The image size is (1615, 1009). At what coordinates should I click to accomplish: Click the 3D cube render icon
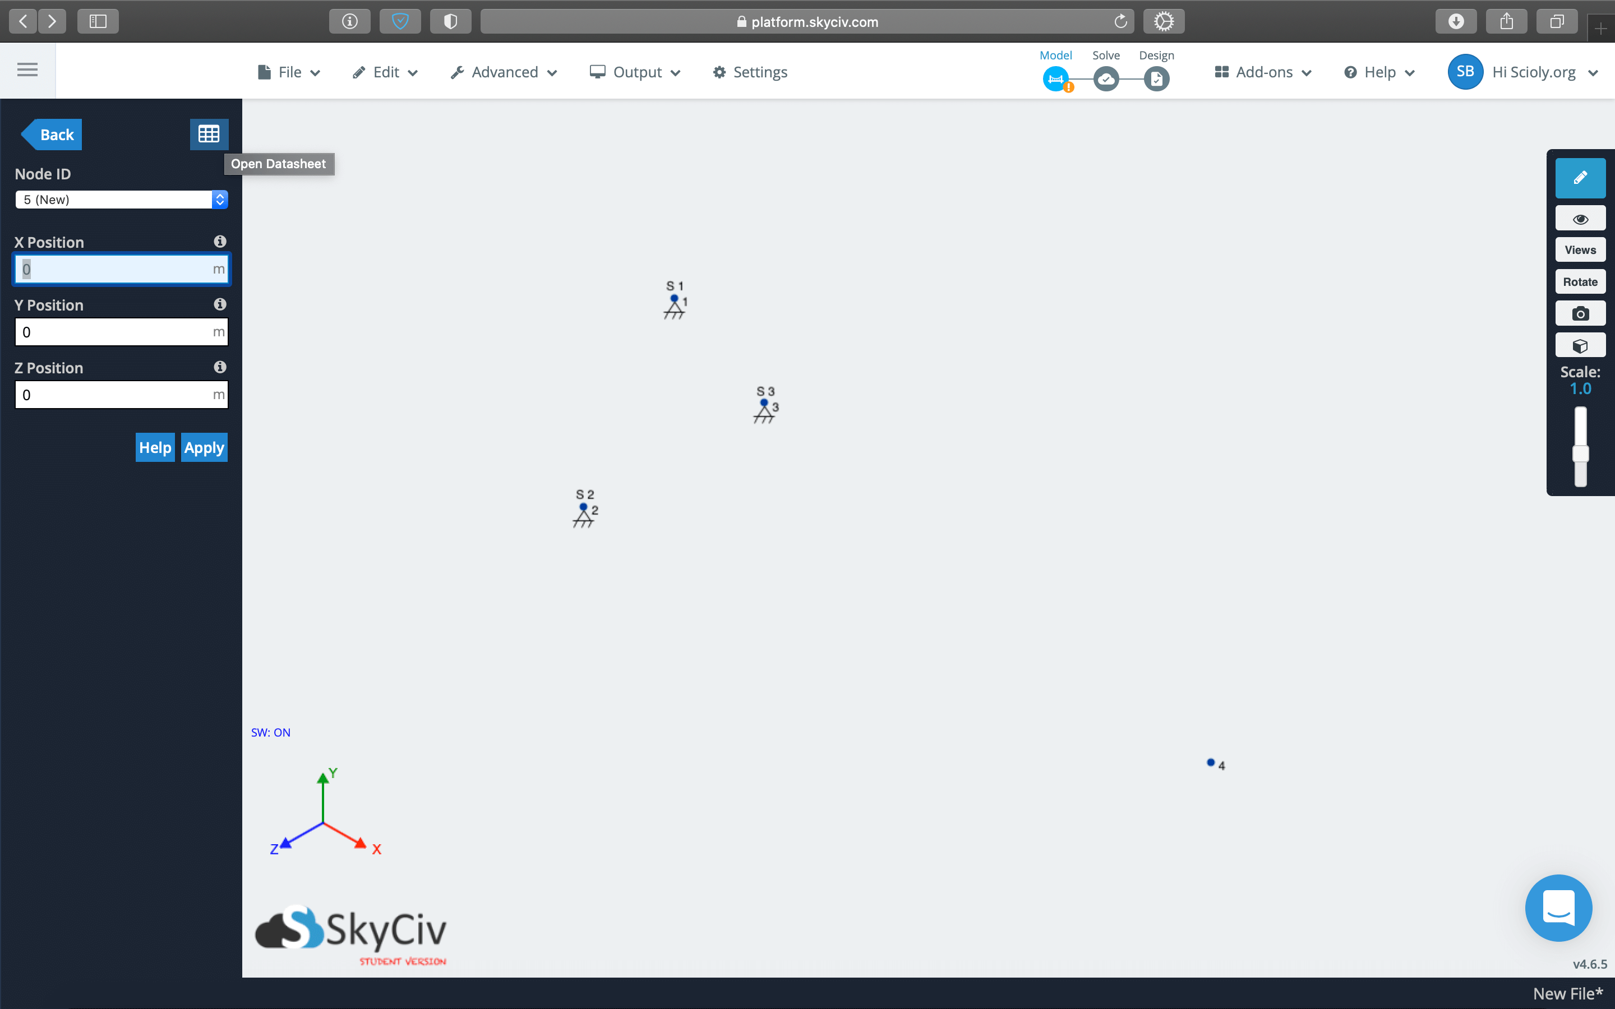(x=1580, y=346)
